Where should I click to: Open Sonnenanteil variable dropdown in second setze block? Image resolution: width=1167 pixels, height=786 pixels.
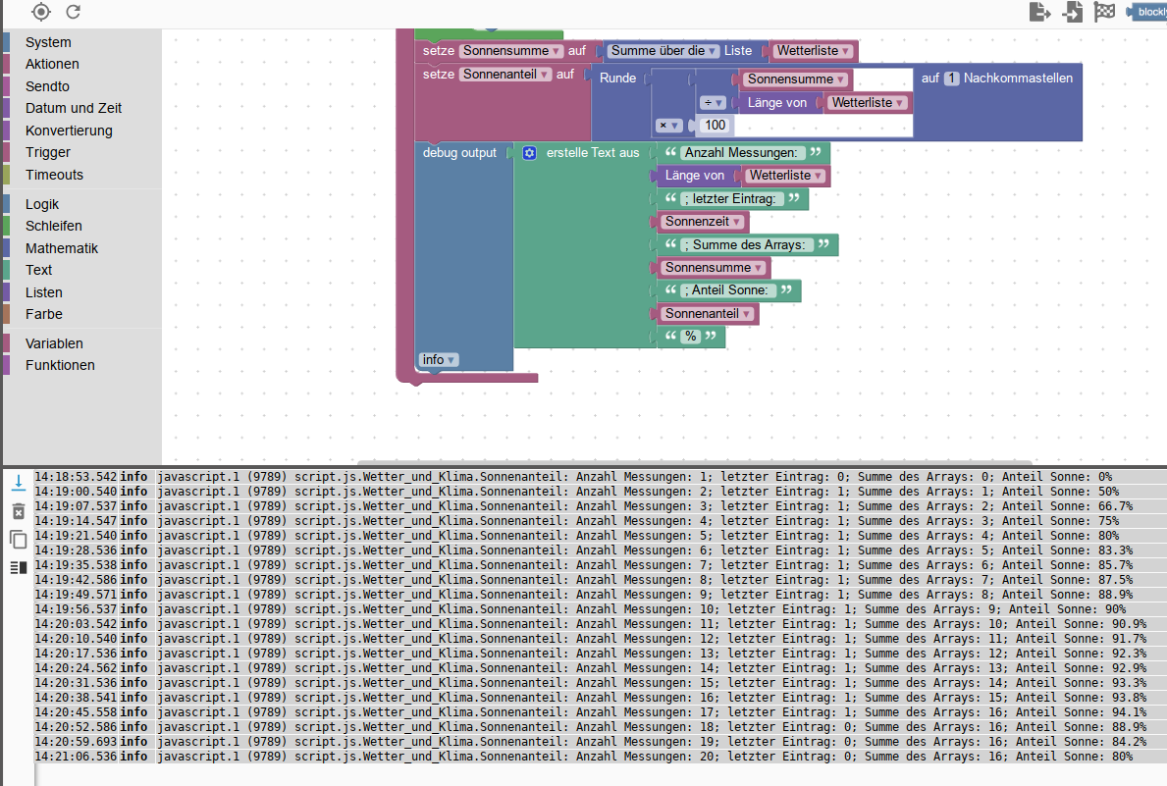pyautogui.click(x=505, y=75)
